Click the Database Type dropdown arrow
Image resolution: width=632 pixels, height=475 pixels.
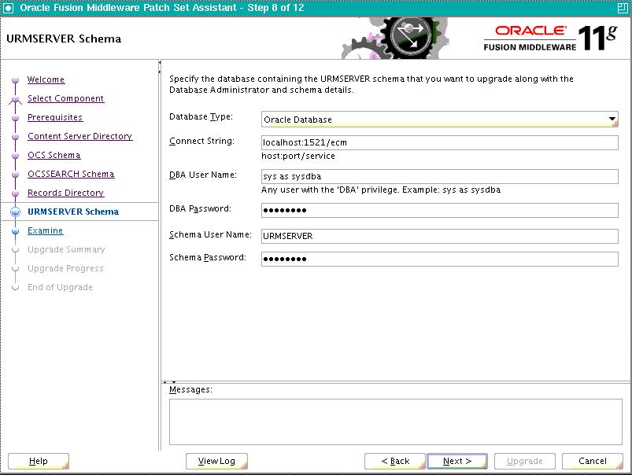coord(612,120)
